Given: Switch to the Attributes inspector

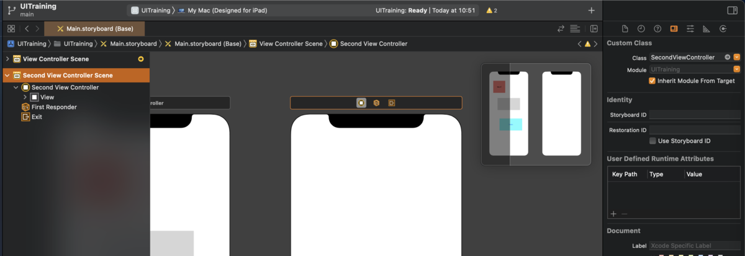Looking at the screenshot, I should click(x=690, y=29).
